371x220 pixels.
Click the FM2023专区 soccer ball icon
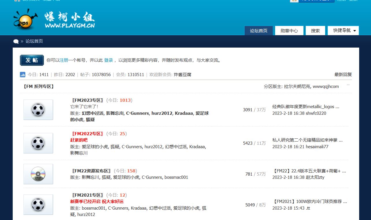38,110
